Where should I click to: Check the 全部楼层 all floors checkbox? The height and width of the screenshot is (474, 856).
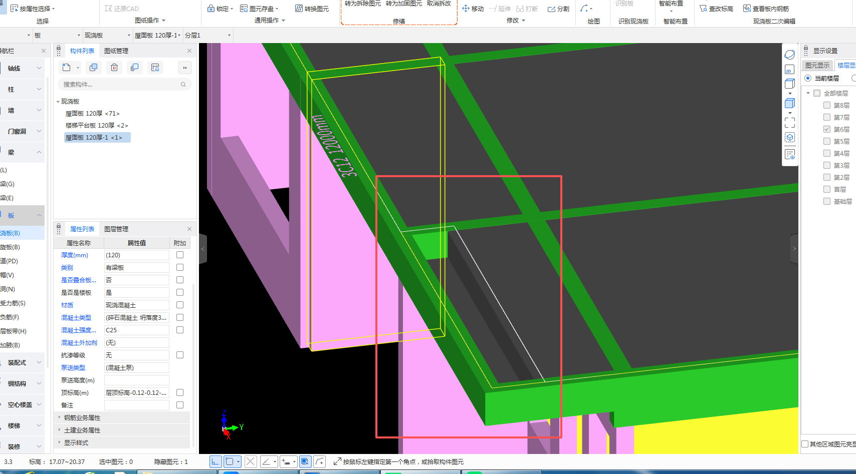(x=817, y=93)
